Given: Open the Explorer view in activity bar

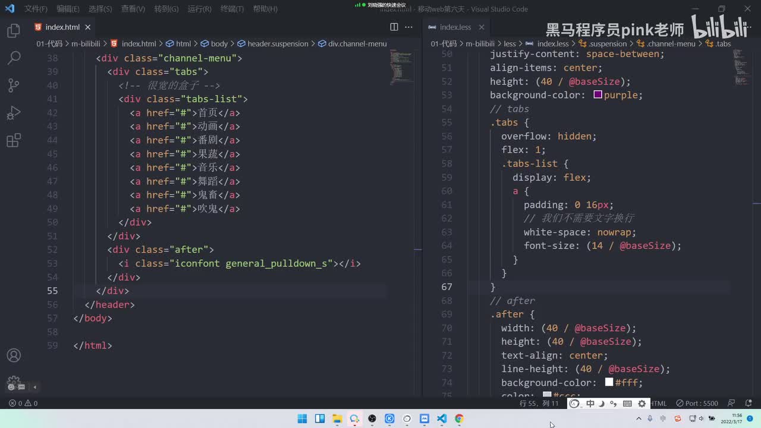Looking at the screenshot, I should [x=14, y=31].
